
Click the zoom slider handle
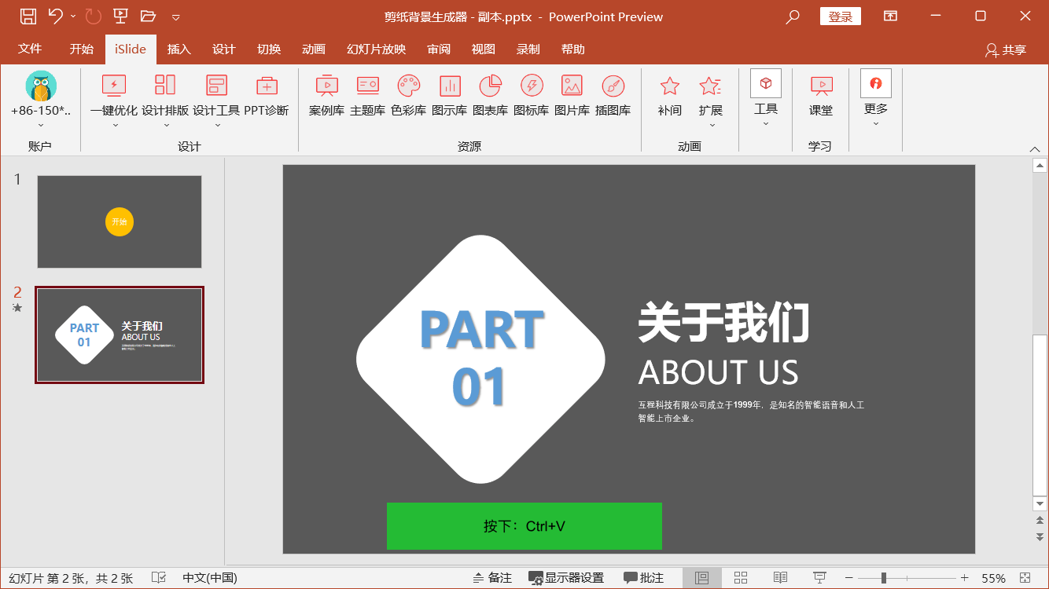(x=884, y=578)
